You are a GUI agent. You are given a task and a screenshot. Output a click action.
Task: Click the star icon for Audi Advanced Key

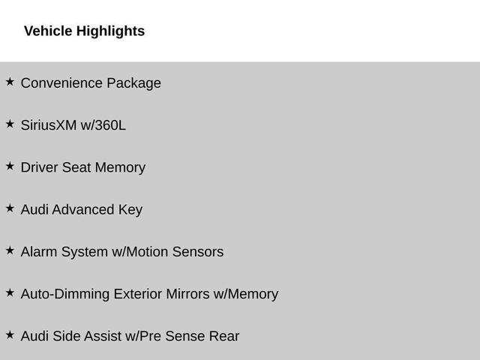tap(10, 208)
